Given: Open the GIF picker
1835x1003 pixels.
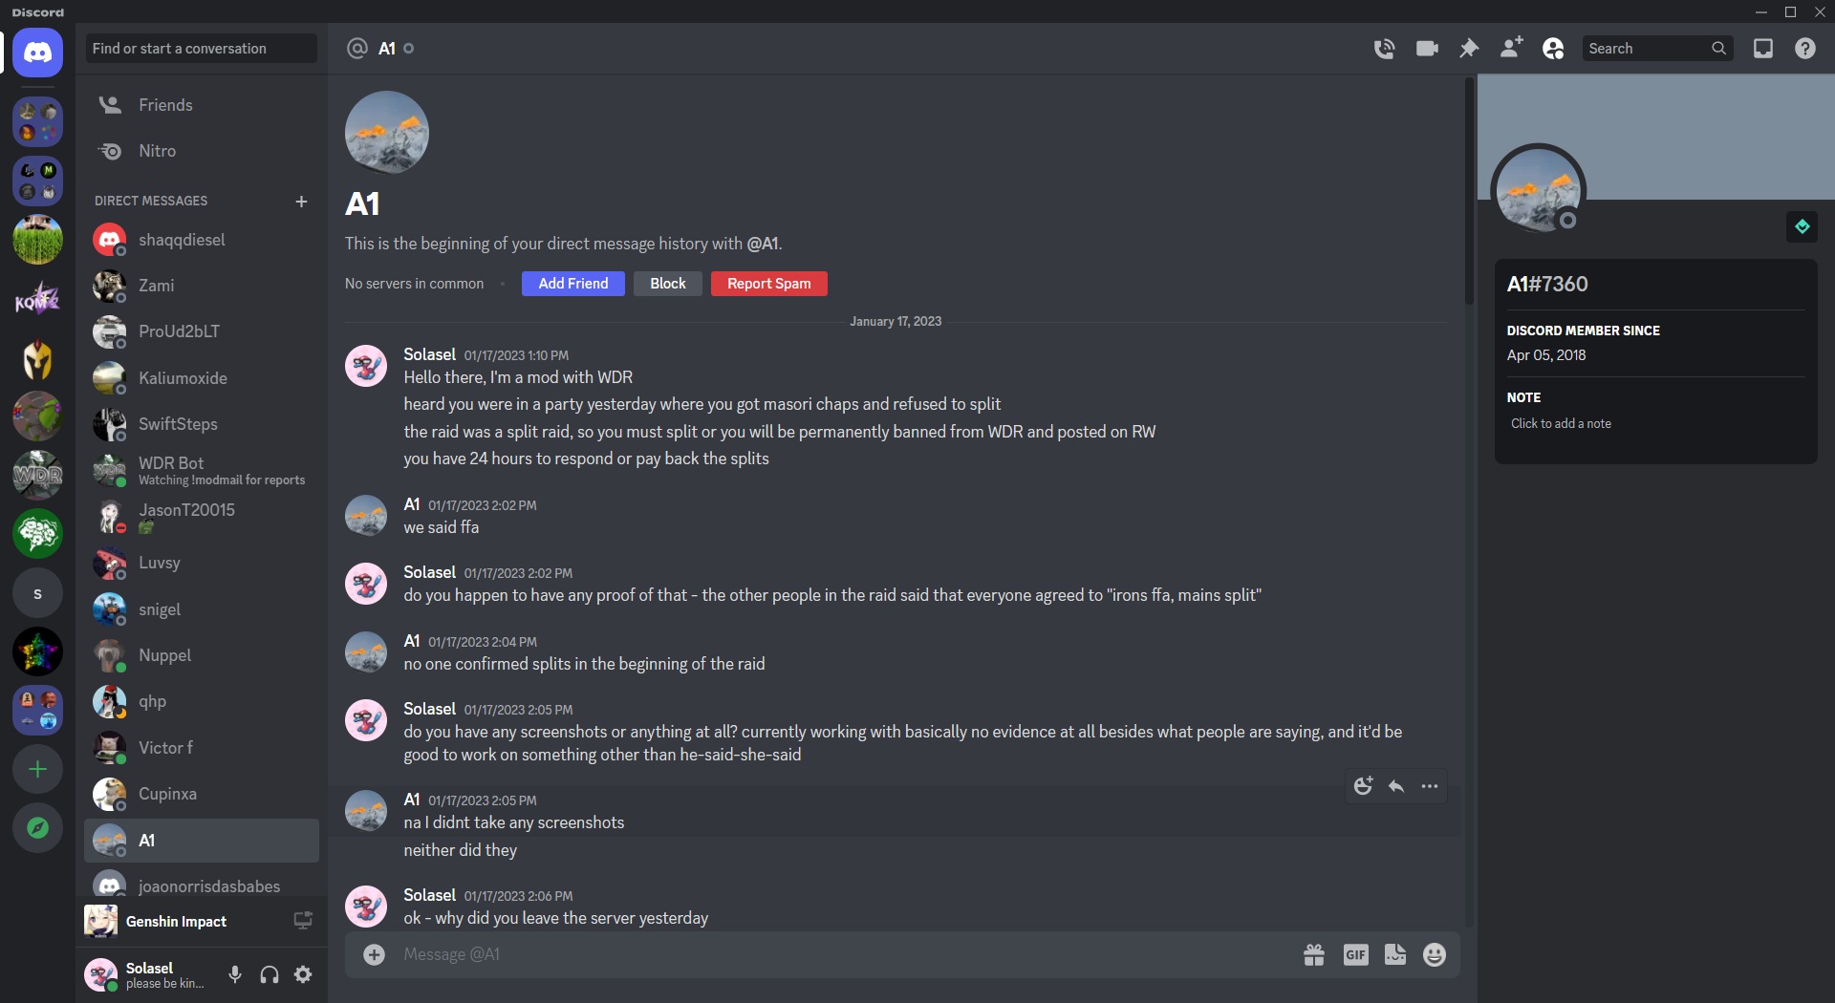Looking at the screenshot, I should coord(1355,954).
